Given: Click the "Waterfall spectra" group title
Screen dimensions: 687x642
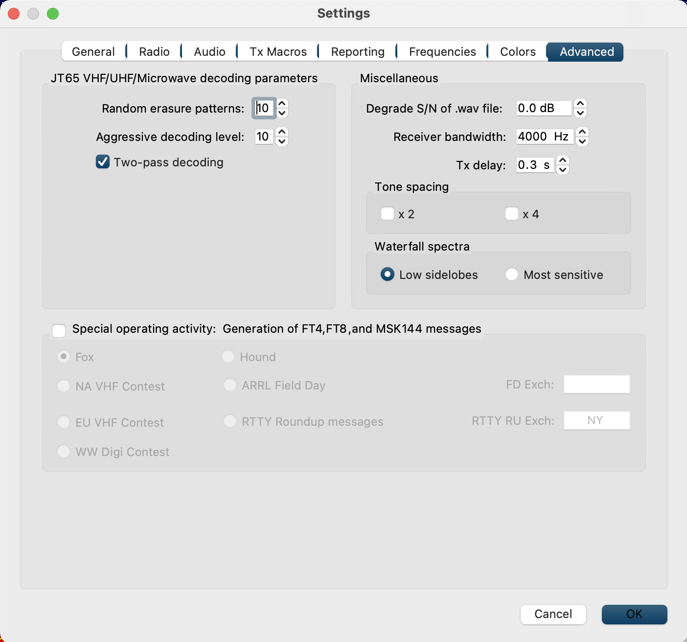Looking at the screenshot, I should (x=422, y=247).
